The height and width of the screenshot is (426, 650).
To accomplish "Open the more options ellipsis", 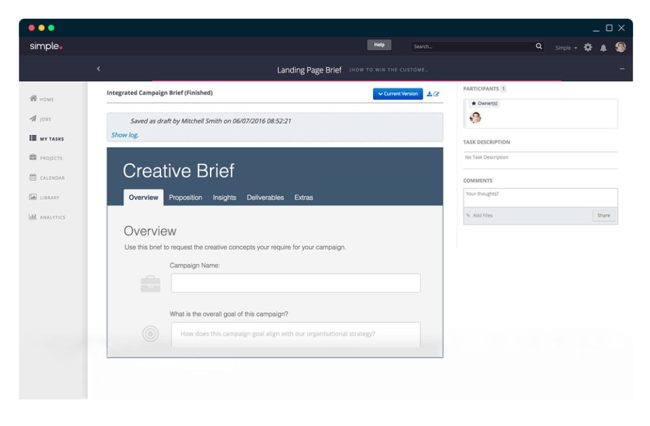I will pos(622,69).
